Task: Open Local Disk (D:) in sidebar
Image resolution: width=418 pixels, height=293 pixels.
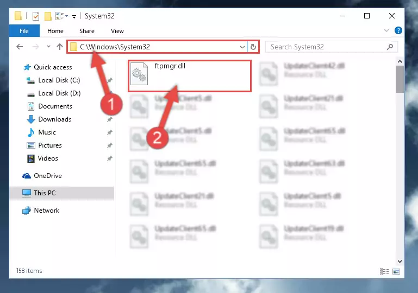Action: pos(59,93)
